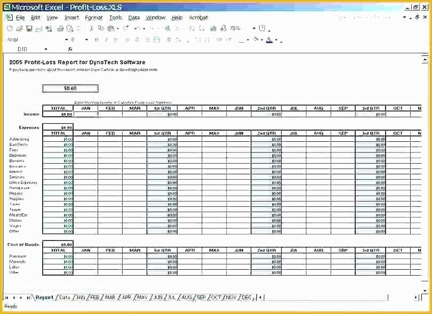Apply Currency style icon

(169, 40)
